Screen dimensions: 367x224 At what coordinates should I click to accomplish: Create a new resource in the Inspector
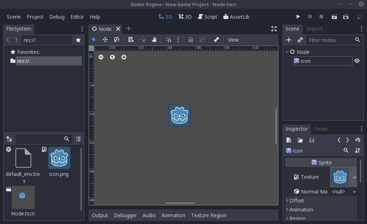click(288, 140)
